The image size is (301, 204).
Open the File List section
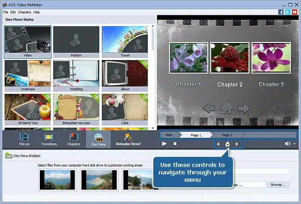tap(25, 139)
